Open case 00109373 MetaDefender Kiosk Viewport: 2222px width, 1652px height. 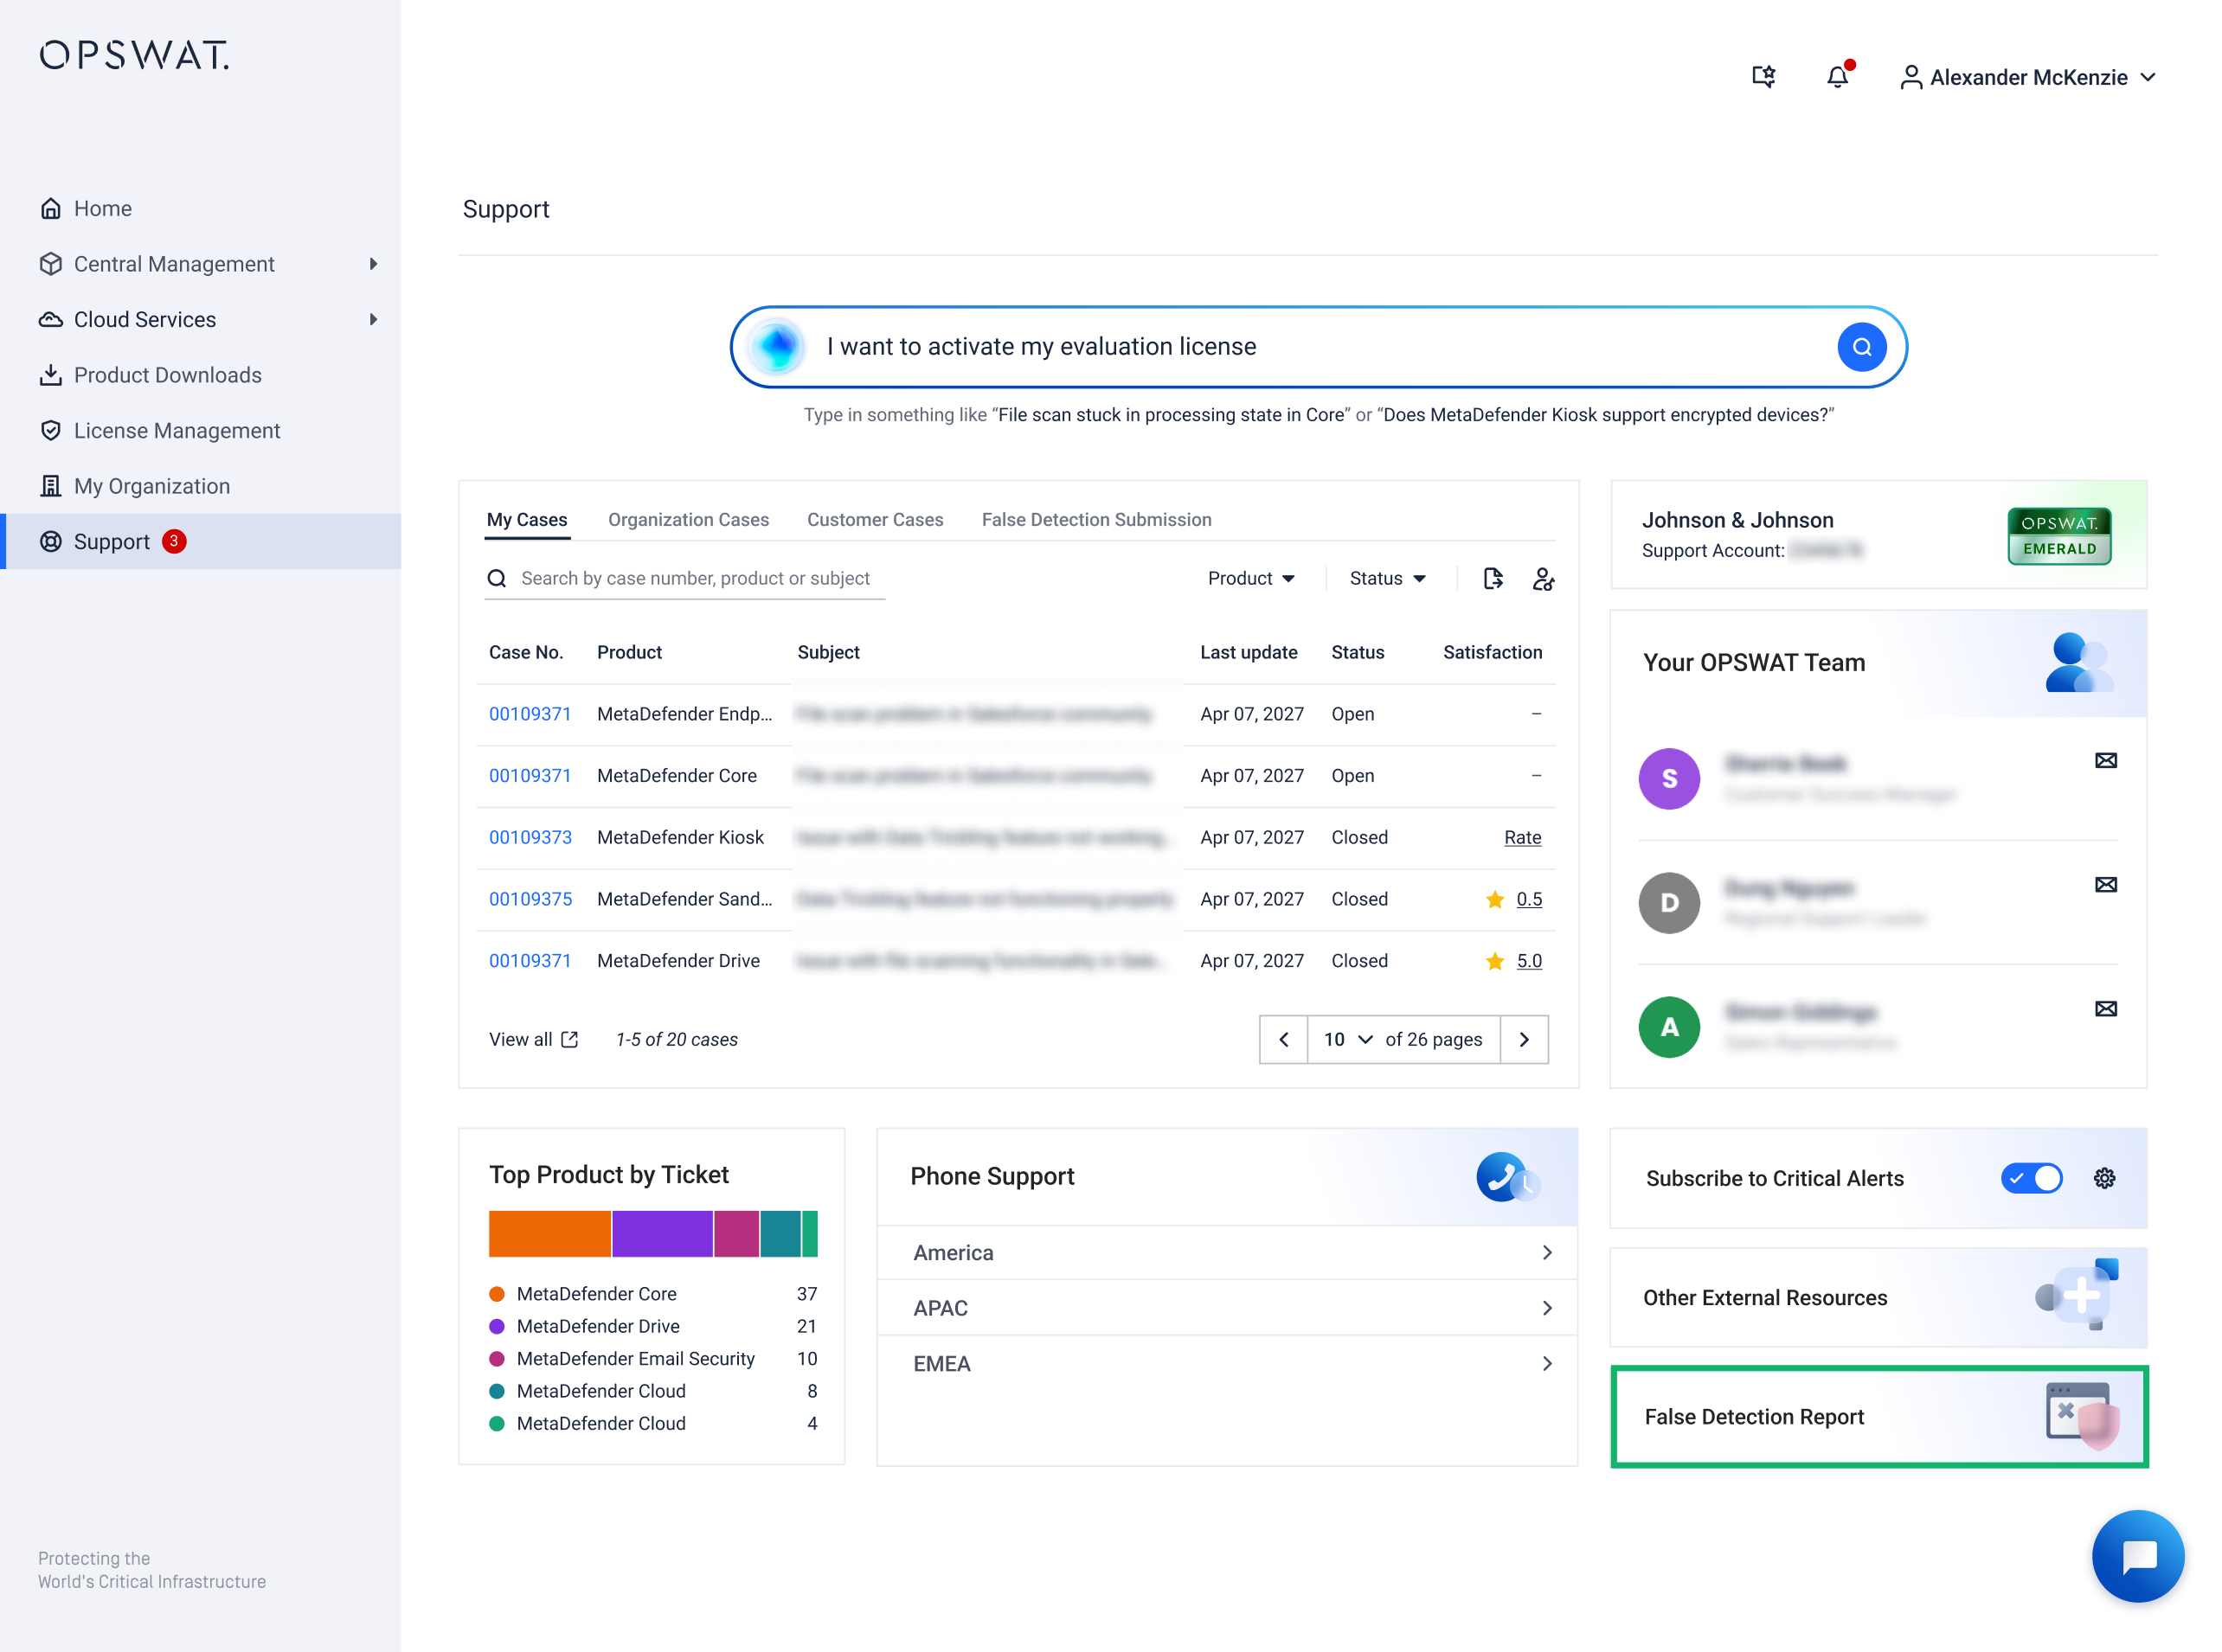pyautogui.click(x=530, y=837)
